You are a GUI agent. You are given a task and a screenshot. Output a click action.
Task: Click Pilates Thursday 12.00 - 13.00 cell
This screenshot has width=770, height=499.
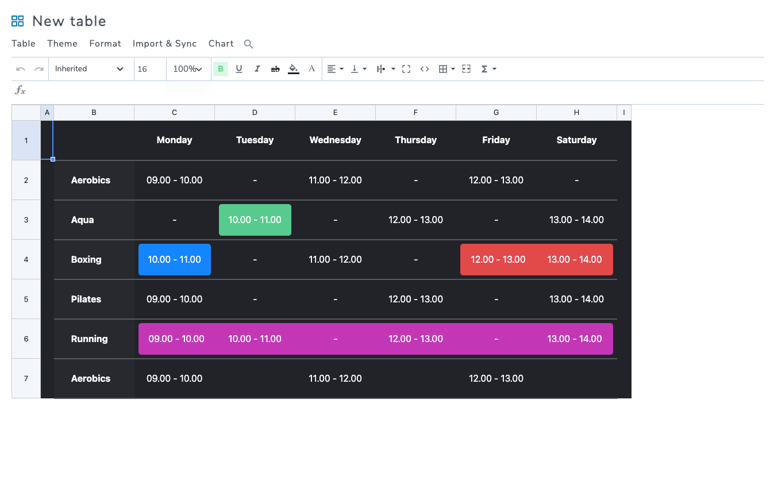[x=415, y=299]
